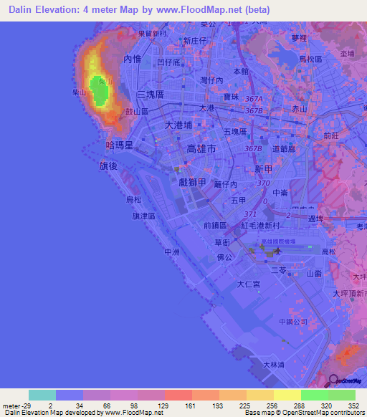
Task: Click the 前鎮區 district label
Action: pyautogui.click(x=215, y=226)
